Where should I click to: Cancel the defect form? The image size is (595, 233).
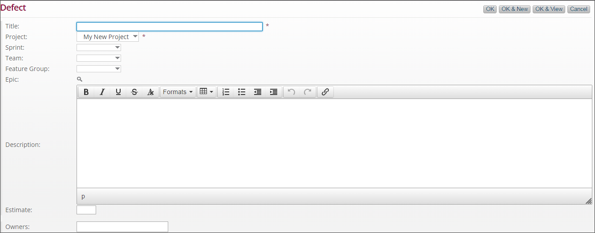(x=579, y=9)
